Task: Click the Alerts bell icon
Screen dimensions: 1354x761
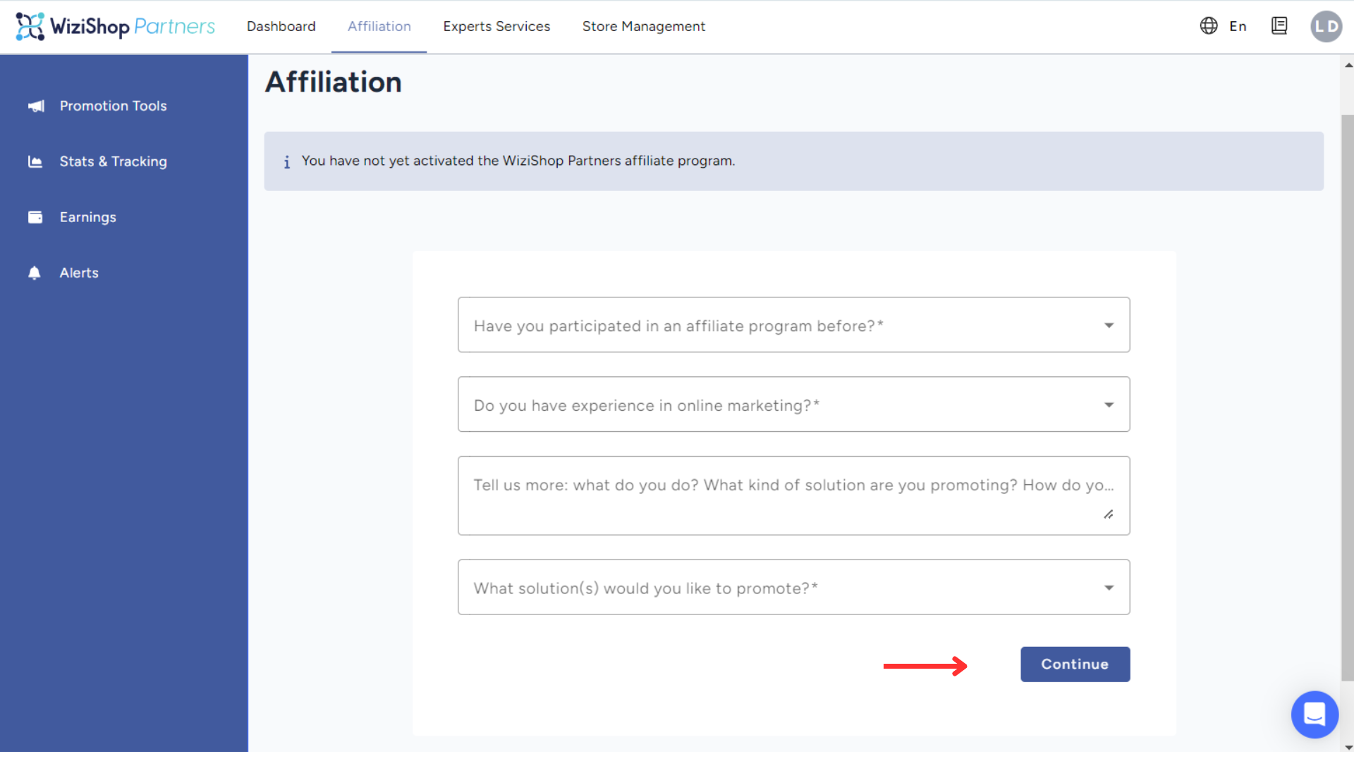Action: click(35, 273)
